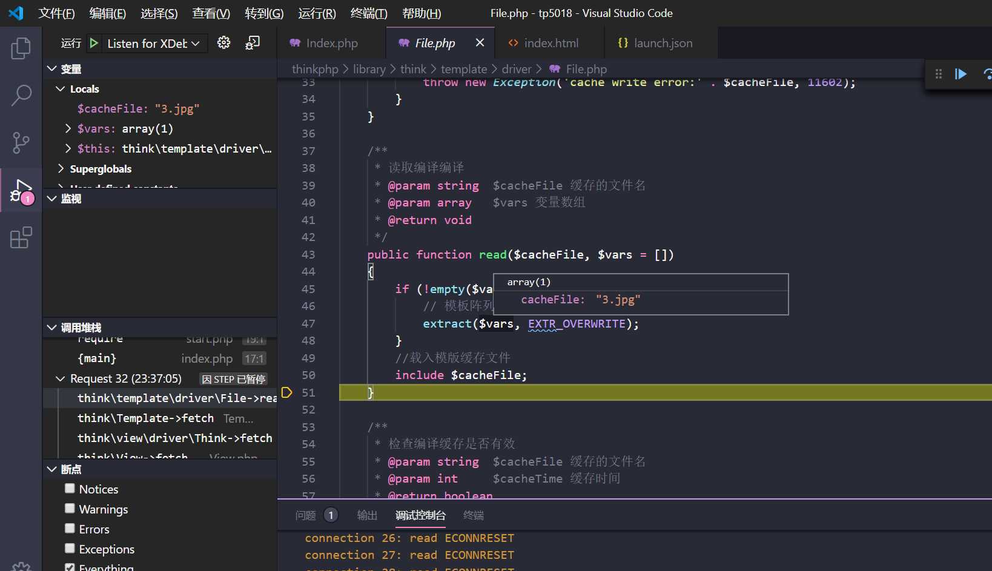Open the 编辑(E) menu

pos(108,13)
